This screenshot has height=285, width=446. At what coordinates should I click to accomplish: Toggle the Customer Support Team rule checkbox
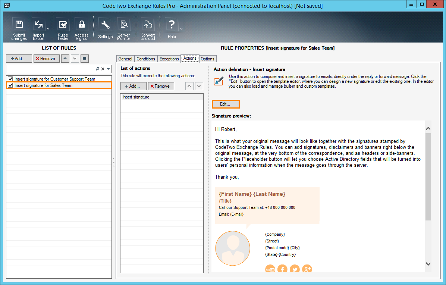pos(10,79)
